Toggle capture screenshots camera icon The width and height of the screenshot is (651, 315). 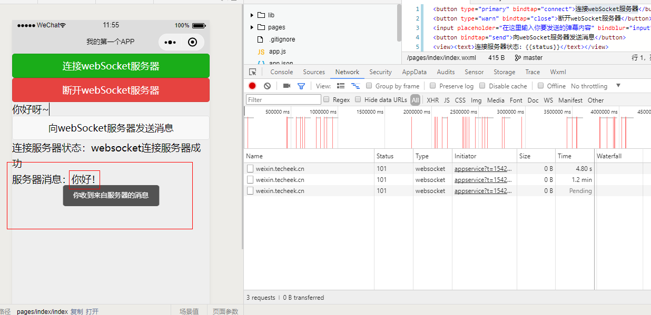(x=287, y=86)
